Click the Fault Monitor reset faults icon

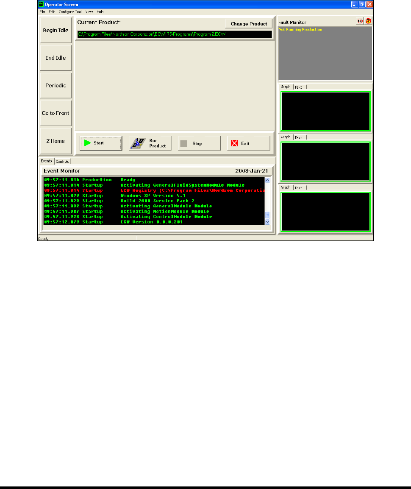368,21
